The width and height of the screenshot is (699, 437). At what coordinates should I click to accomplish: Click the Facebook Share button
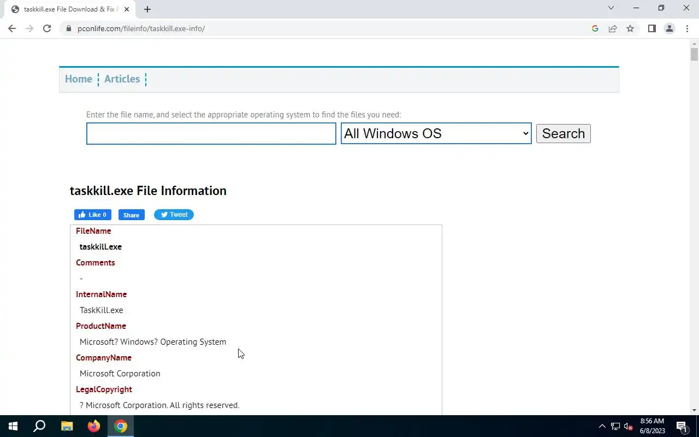(x=131, y=215)
